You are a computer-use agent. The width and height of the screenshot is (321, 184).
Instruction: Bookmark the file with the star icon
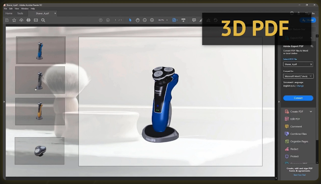click(14, 20)
